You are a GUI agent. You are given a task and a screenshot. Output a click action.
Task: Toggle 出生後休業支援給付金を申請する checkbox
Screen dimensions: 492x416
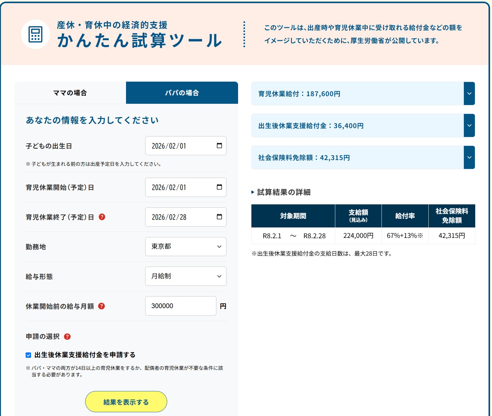tap(28, 355)
